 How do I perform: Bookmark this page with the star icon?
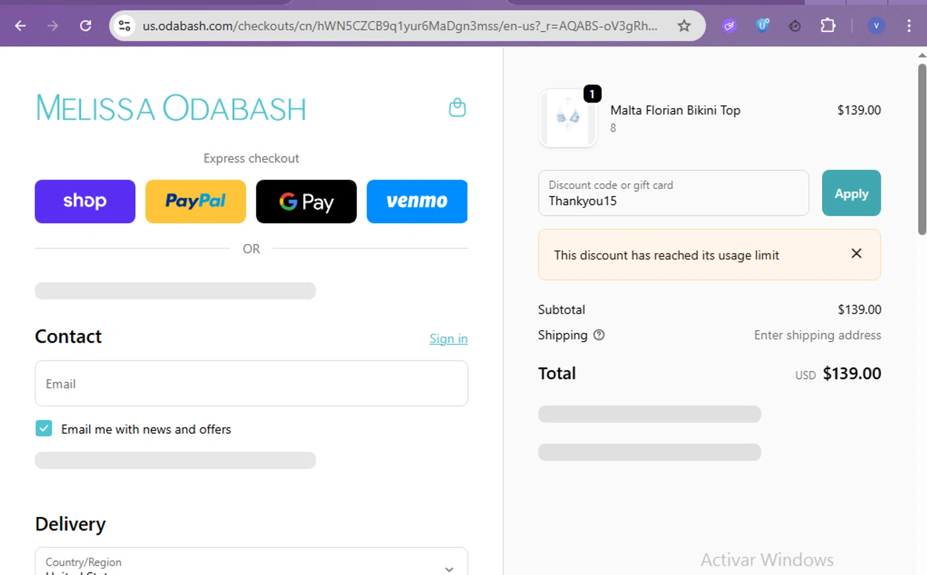tap(684, 26)
